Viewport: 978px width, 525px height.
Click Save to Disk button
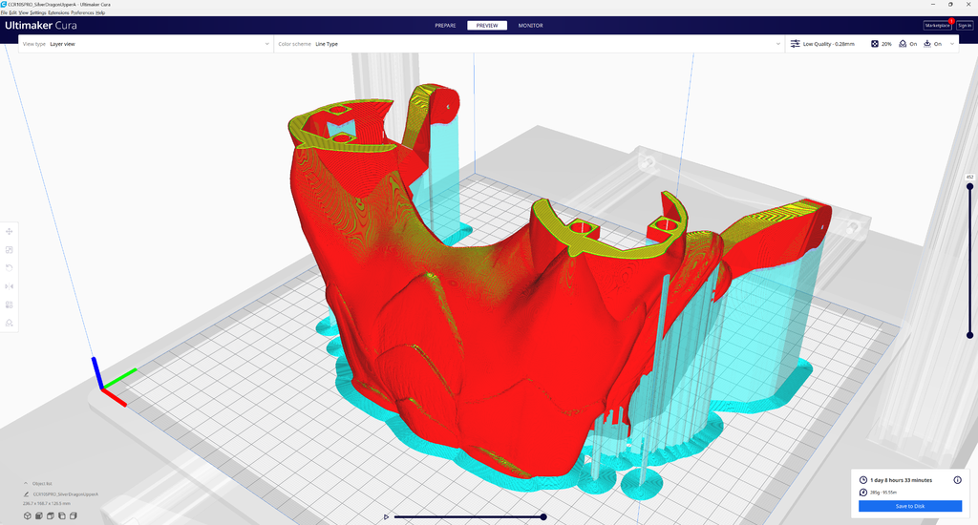point(910,506)
